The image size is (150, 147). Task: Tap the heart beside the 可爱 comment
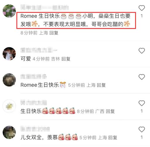pyautogui.click(x=142, y=51)
